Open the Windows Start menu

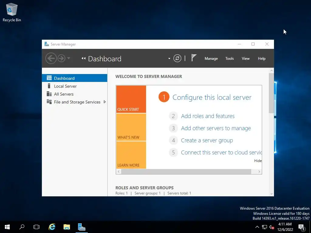click(x=7, y=227)
